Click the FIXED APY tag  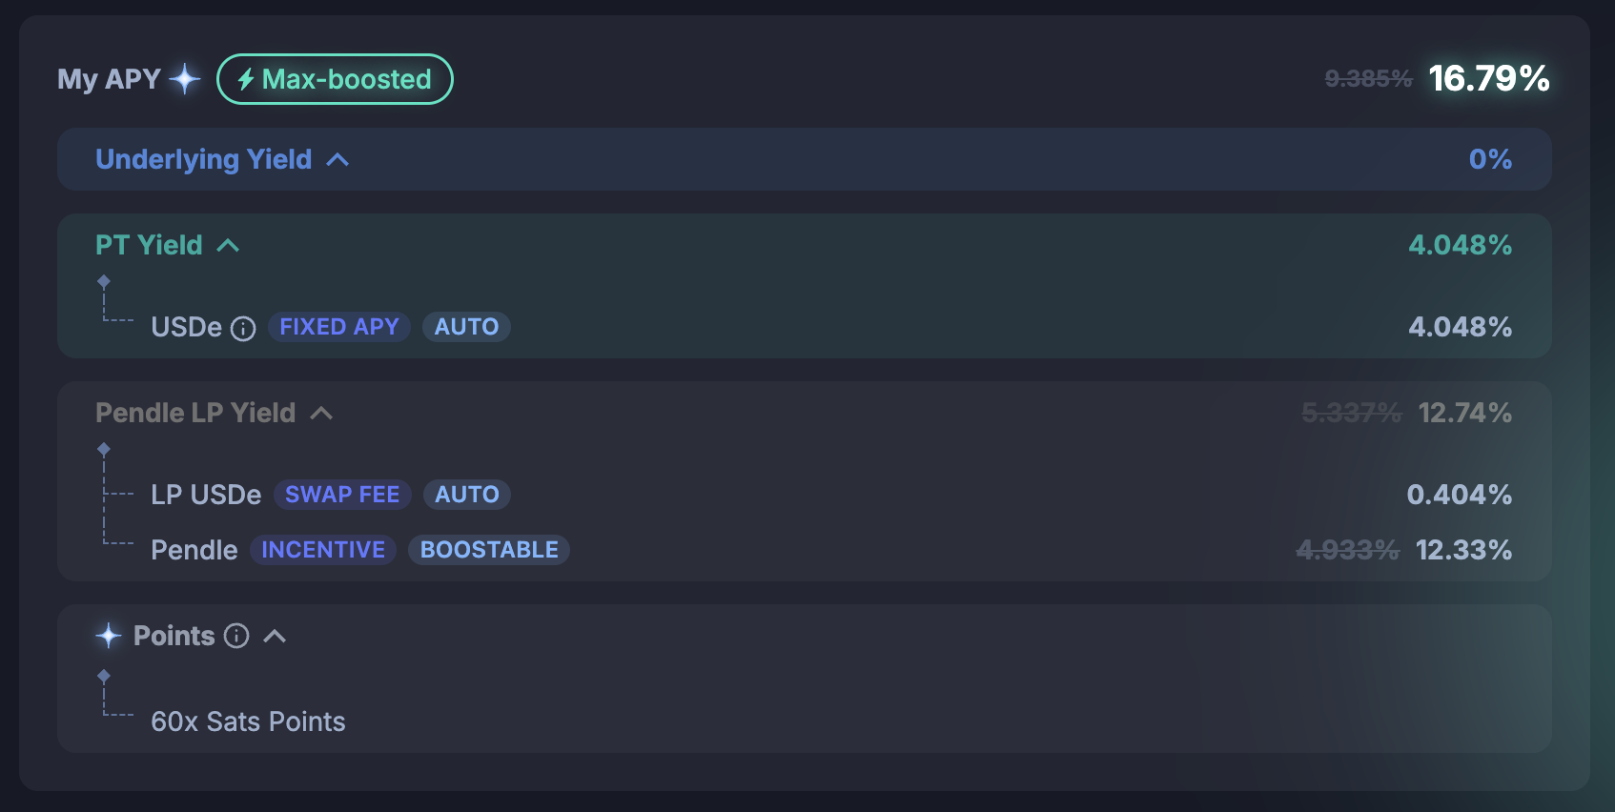click(339, 327)
